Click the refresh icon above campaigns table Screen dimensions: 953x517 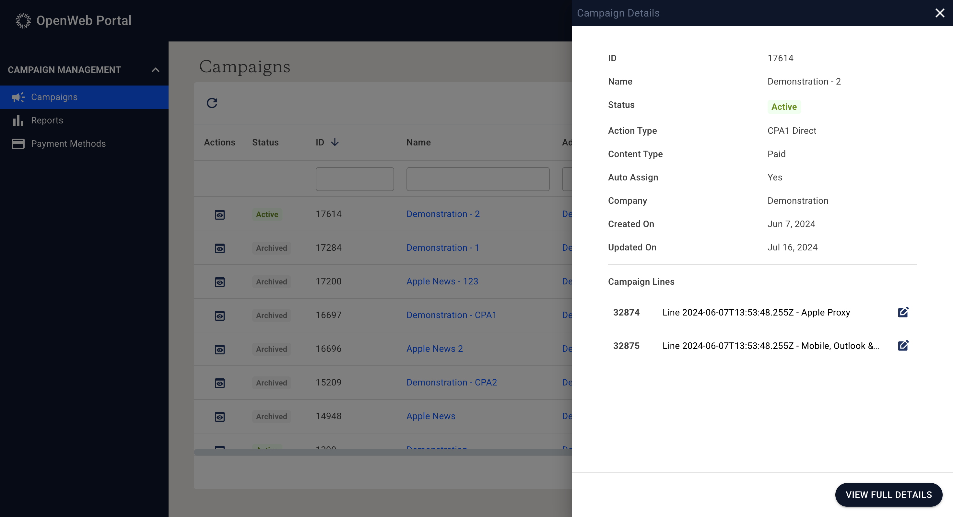(212, 103)
